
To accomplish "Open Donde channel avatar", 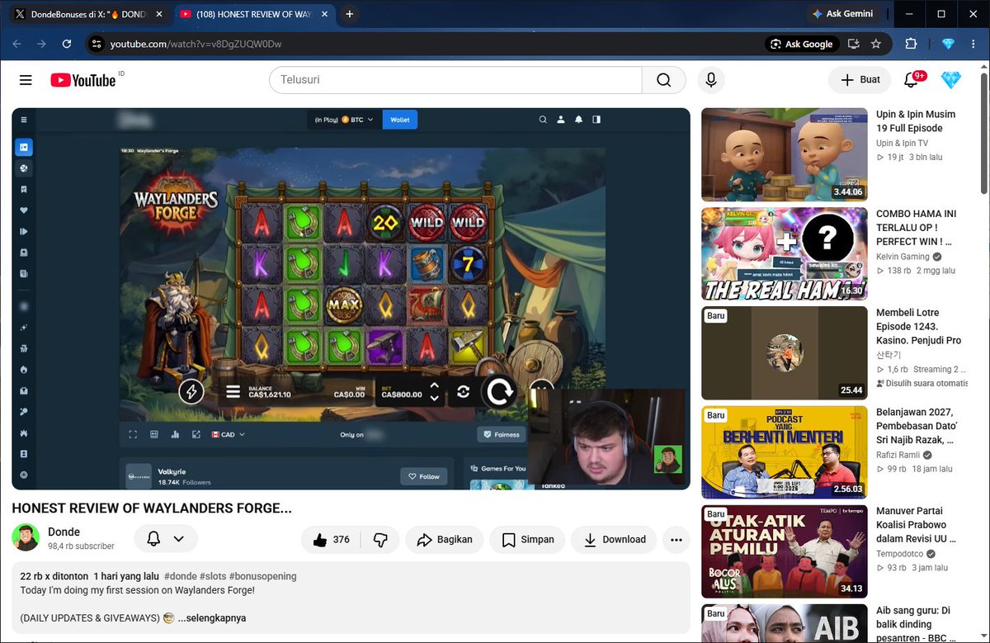I will point(26,537).
